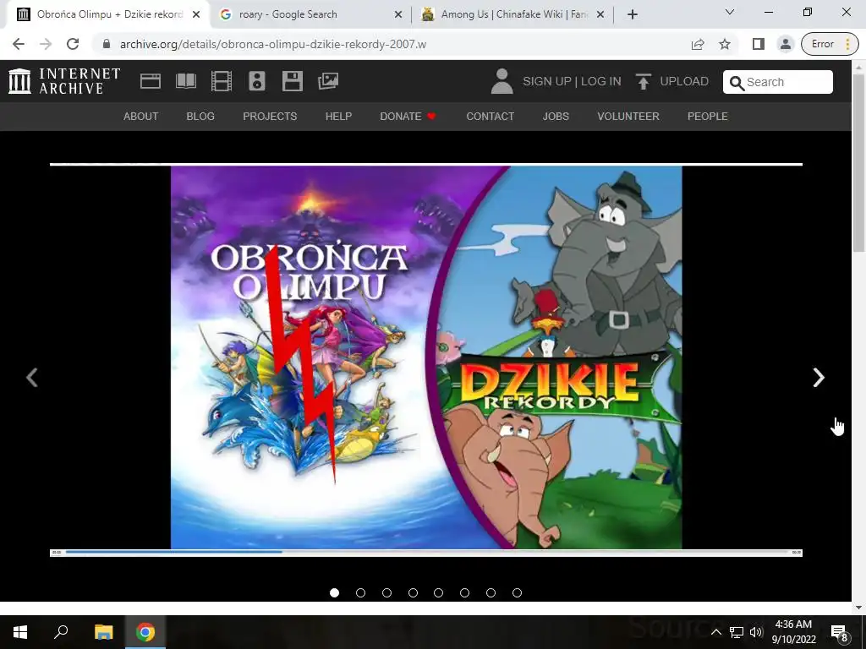Screen dimensions: 866x649
Task: Open the HELP menu item
Action: tap(338, 117)
